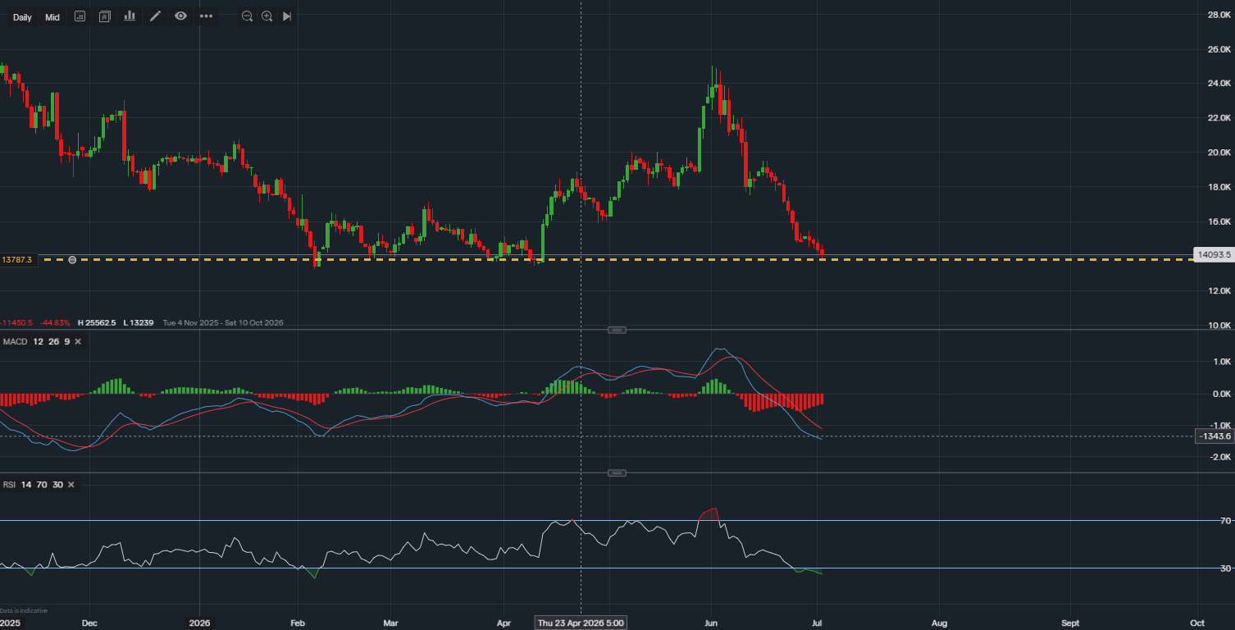Open the Mid price type dropdown
The image size is (1235, 630).
[52, 17]
